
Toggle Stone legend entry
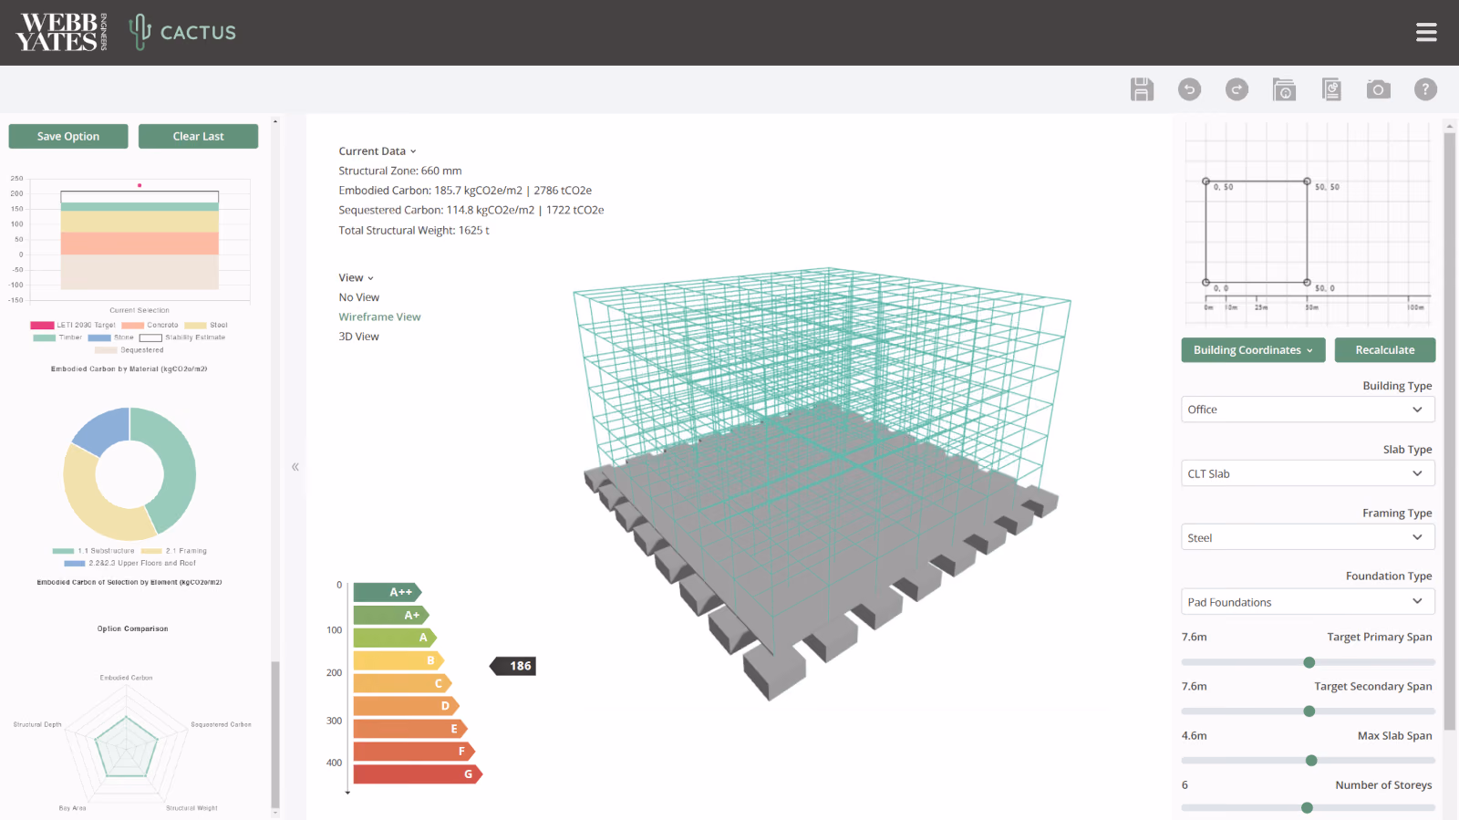click(x=111, y=337)
